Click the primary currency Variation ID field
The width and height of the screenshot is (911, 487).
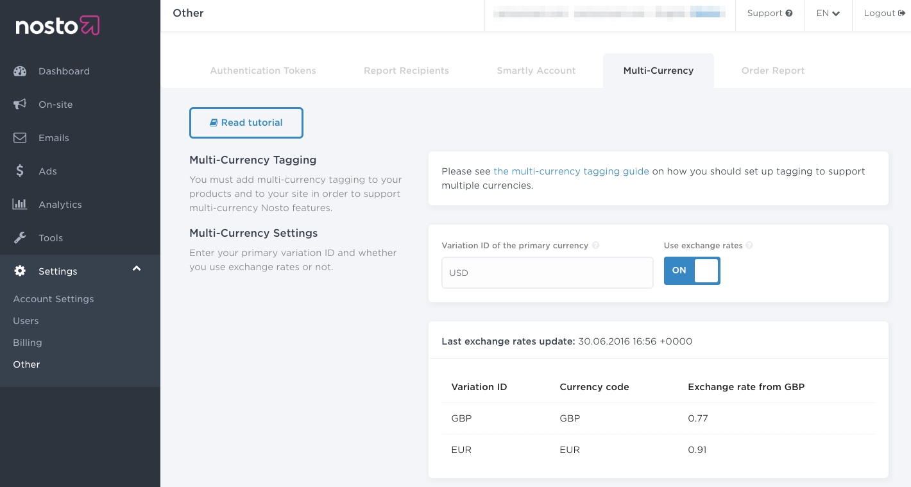tap(547, 273)
